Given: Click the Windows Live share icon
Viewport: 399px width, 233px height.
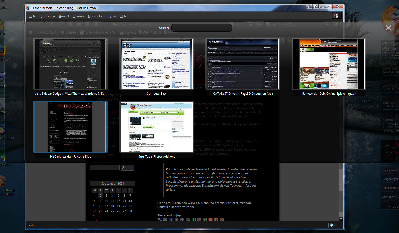Looking at the screenshot, I should pyautogui.click(x=188, y=219).
